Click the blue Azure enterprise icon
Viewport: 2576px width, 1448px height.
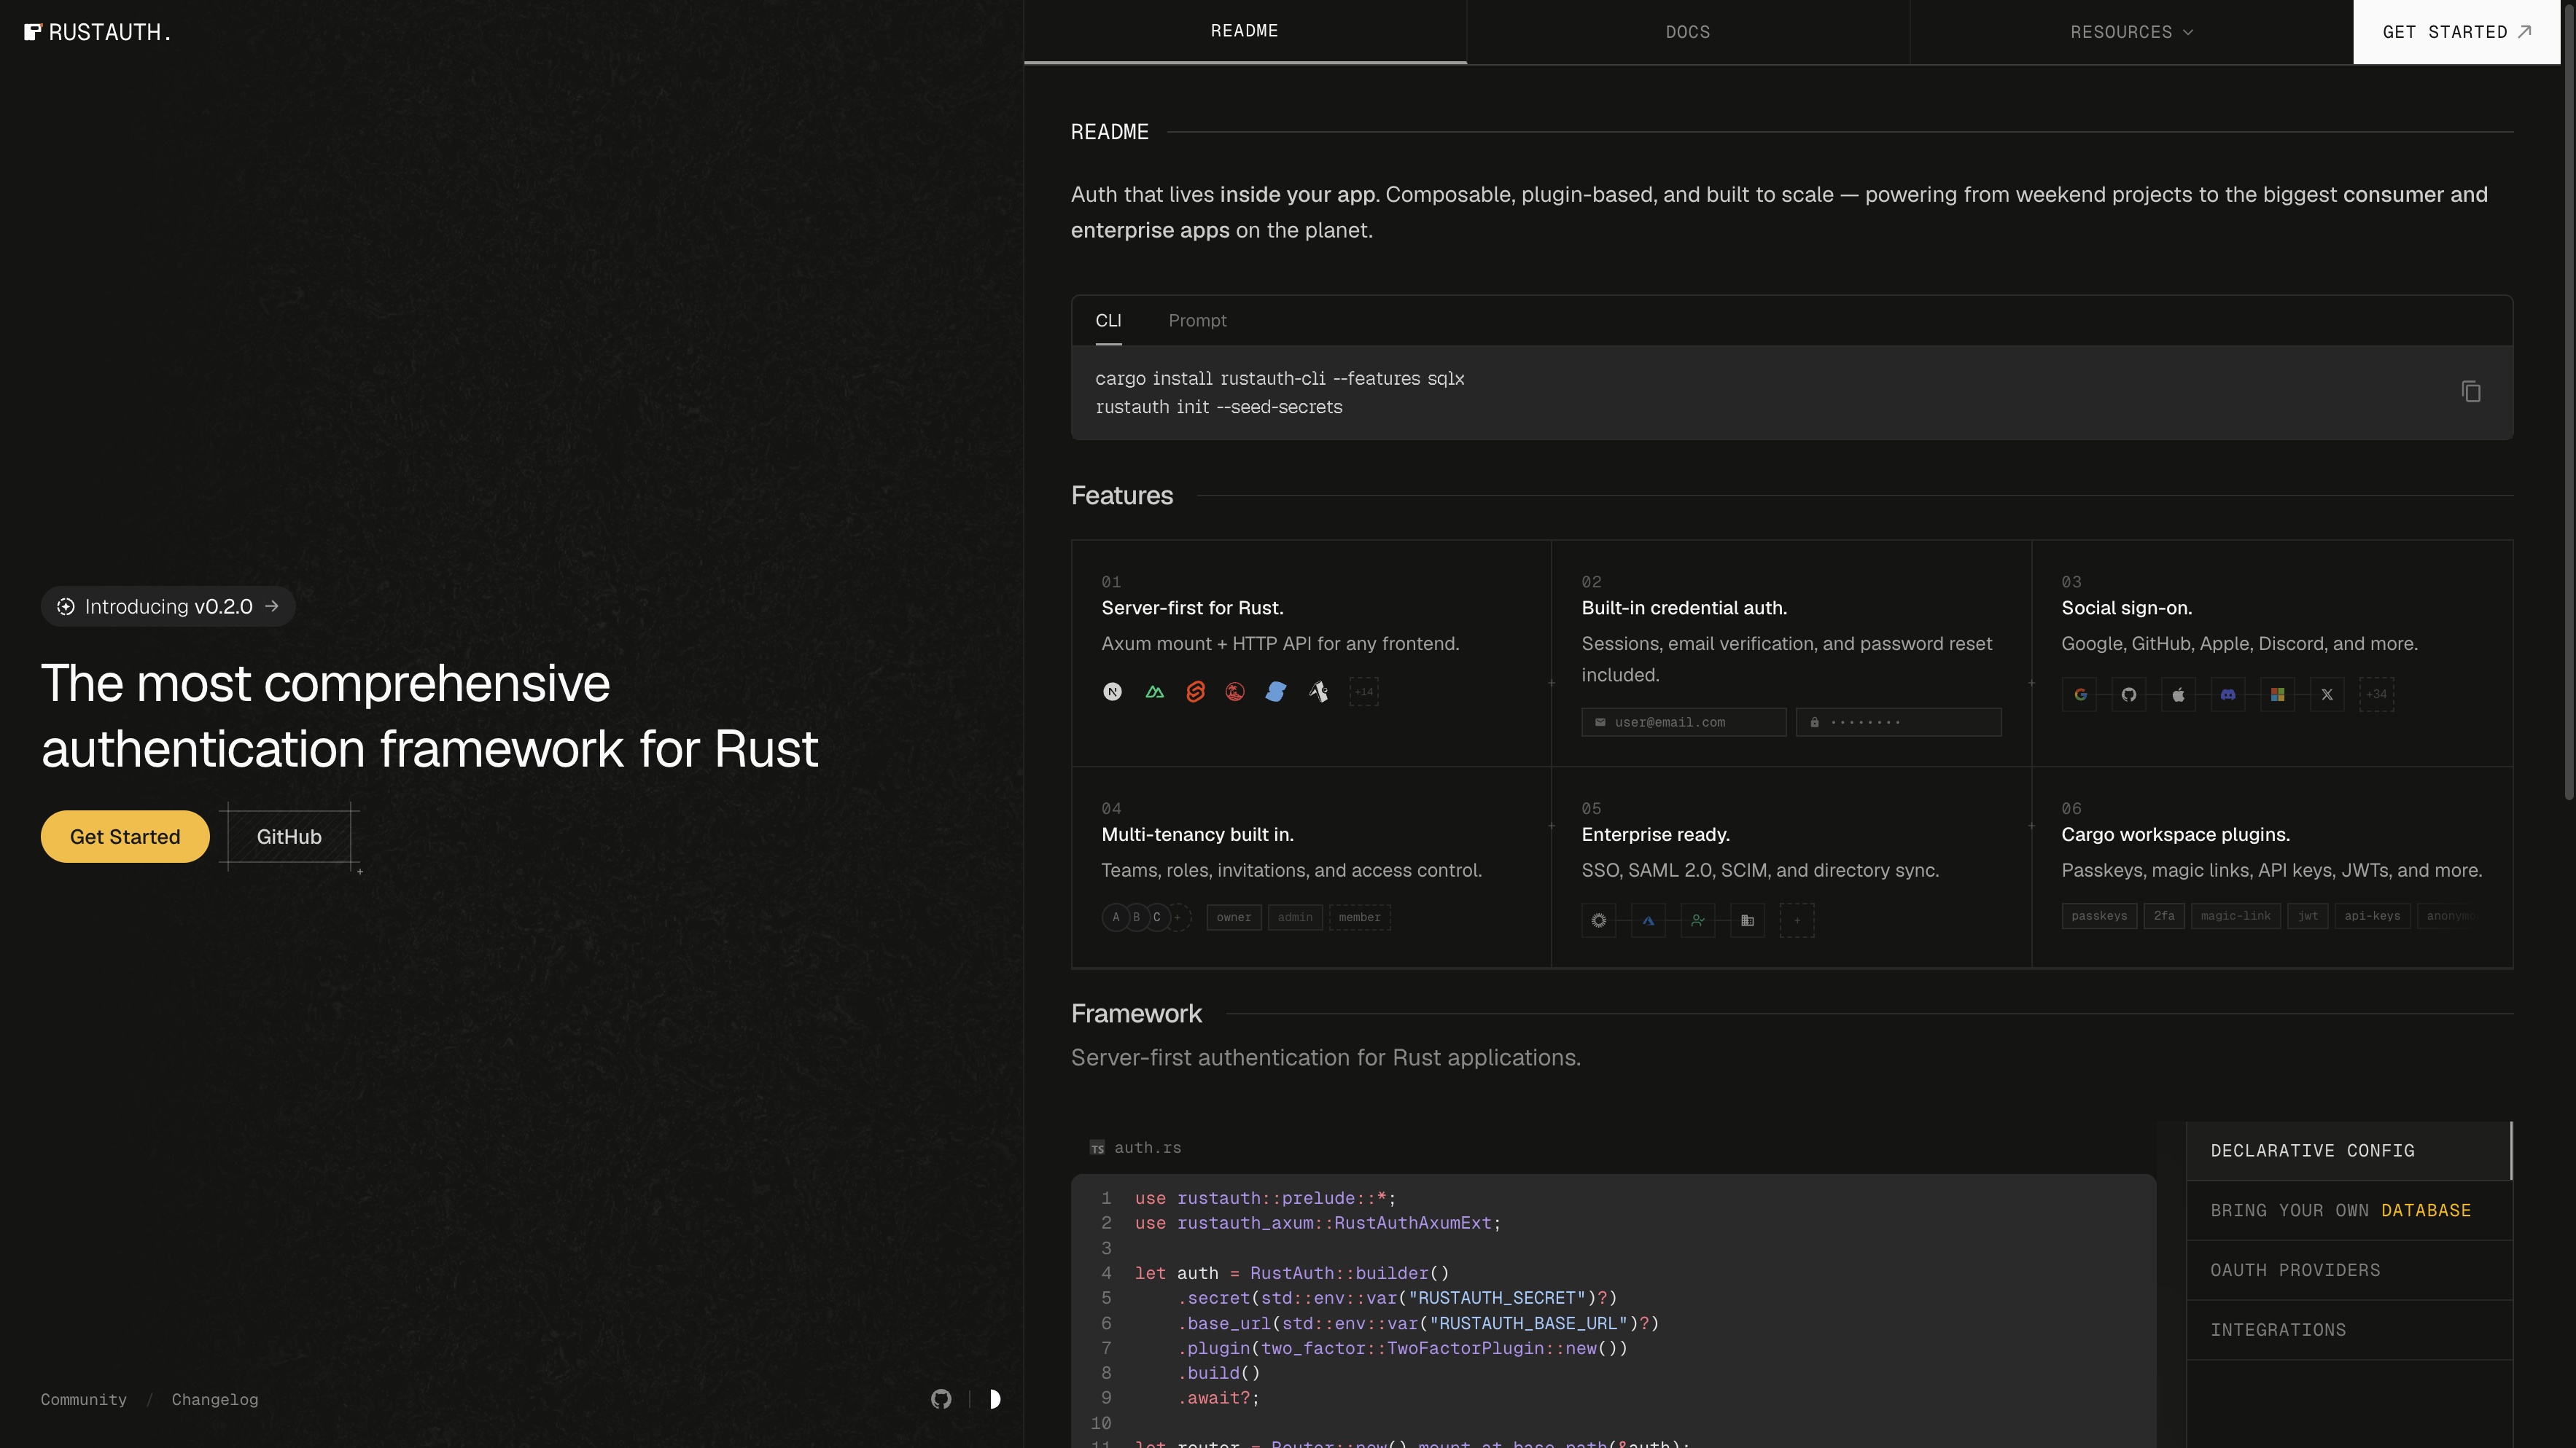(1648, 920)
